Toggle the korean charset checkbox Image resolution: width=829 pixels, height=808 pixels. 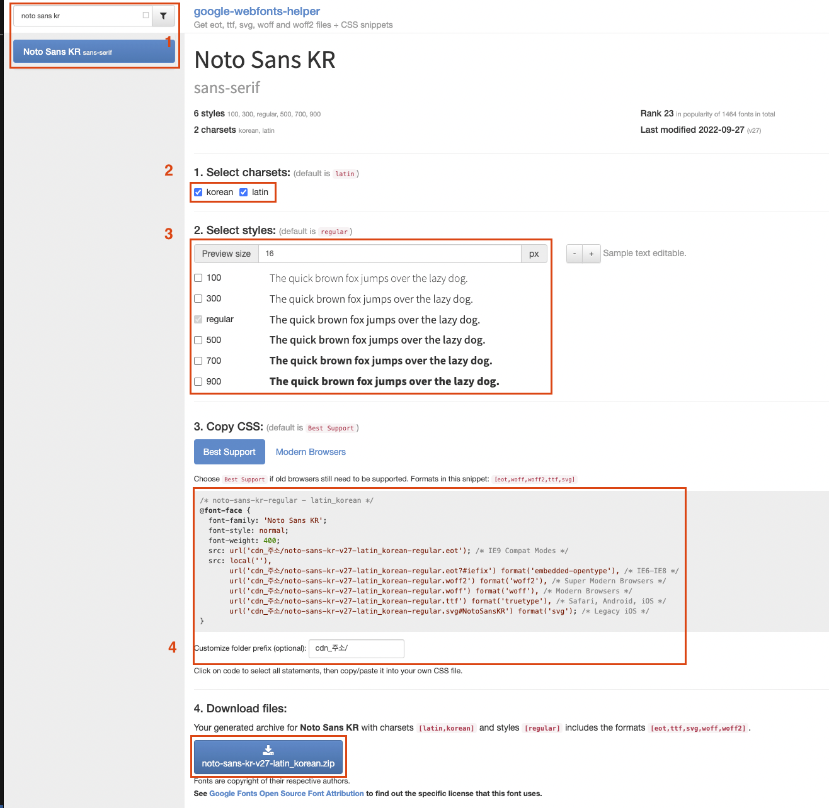click(198, 193)
